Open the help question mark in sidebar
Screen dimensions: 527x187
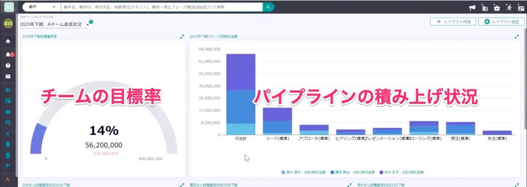coord(8,65)
